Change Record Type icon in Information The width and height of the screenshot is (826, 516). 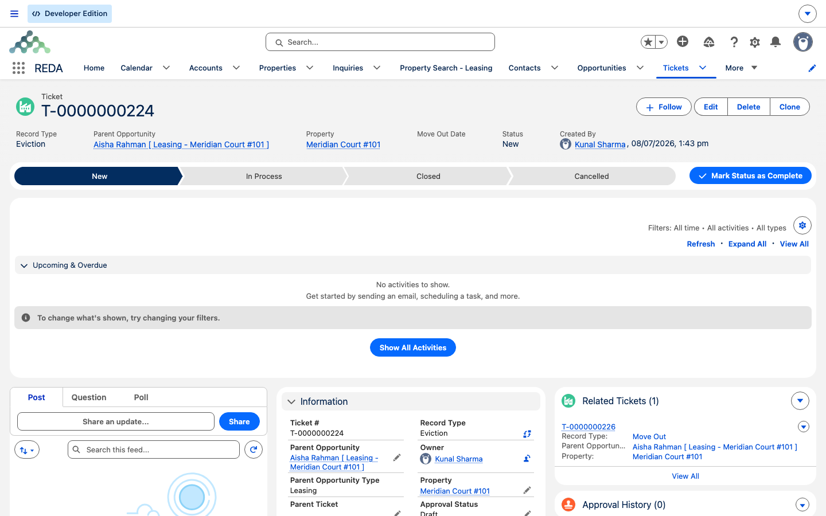(x=527, y=434)
